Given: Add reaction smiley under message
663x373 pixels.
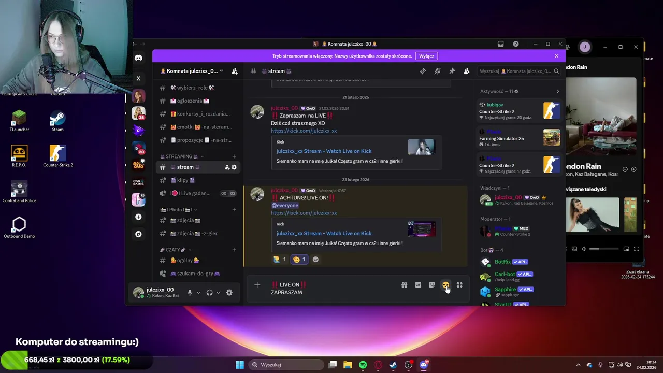Looking at the screenshot, I should 315,260.
